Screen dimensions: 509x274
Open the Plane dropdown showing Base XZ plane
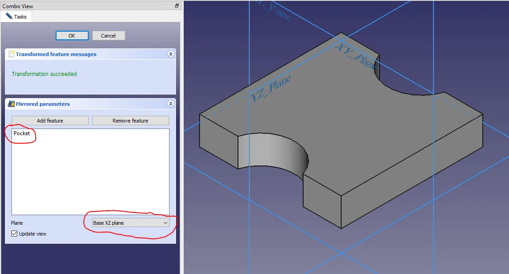(x=130, y=223)
